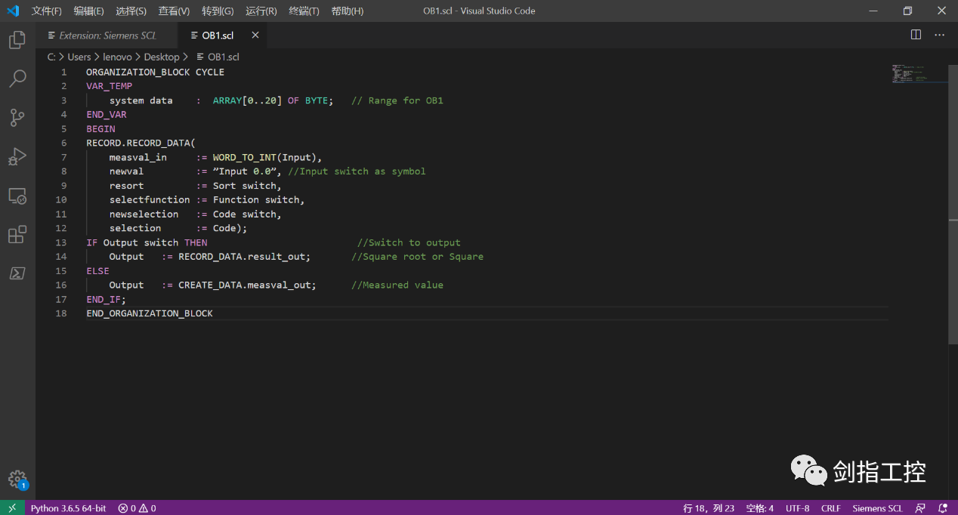Click RECORD.RECORD_DATA( on line 6
The width and height of the screenshot is (958, 515).
tap(141, 143)
